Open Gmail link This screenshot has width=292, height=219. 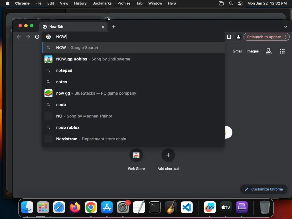[x=237, y=51]
